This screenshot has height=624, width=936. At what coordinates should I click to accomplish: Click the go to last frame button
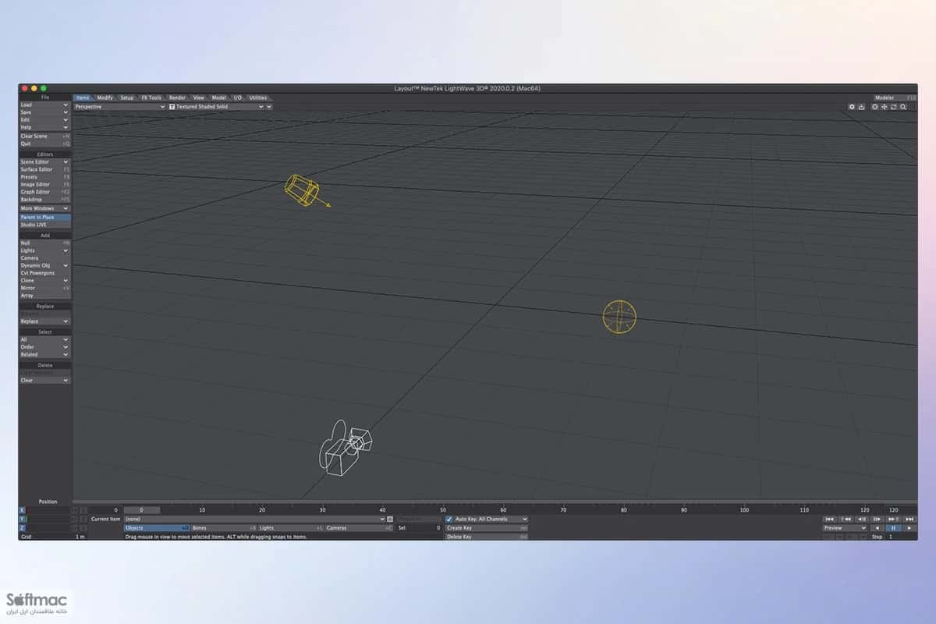pos(909,519)
